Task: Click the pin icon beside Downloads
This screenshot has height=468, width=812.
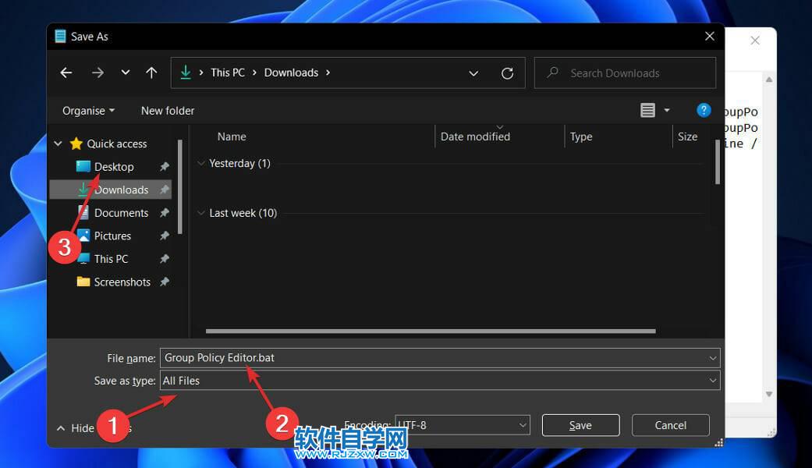Action: click(x=165, y=190)
